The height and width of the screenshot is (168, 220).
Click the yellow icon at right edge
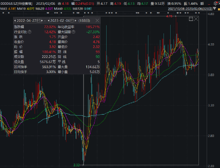pyautogui.click(x=219, y=9)
